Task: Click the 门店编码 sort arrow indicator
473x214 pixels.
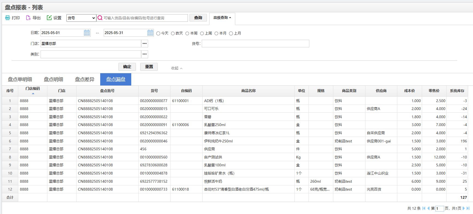Action: pyautogui.click(x=33, y=93)
